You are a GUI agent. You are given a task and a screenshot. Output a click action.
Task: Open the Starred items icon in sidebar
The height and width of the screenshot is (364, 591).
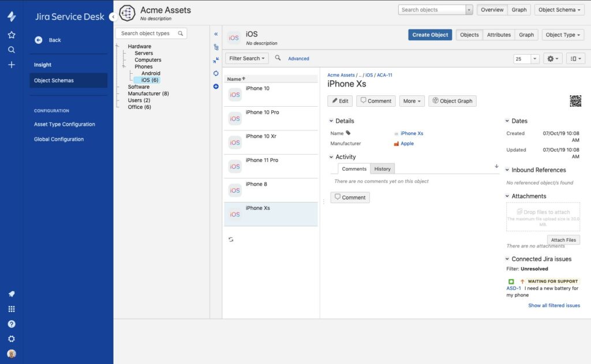tap(12, 35)
